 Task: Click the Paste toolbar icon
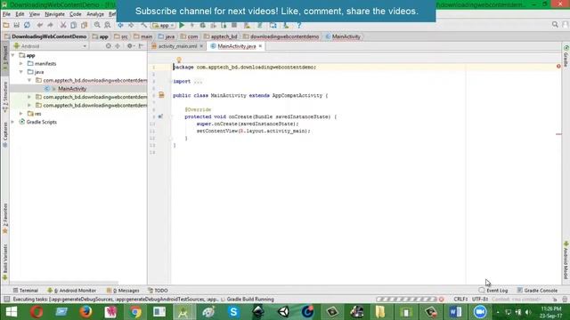coord(84,25)
